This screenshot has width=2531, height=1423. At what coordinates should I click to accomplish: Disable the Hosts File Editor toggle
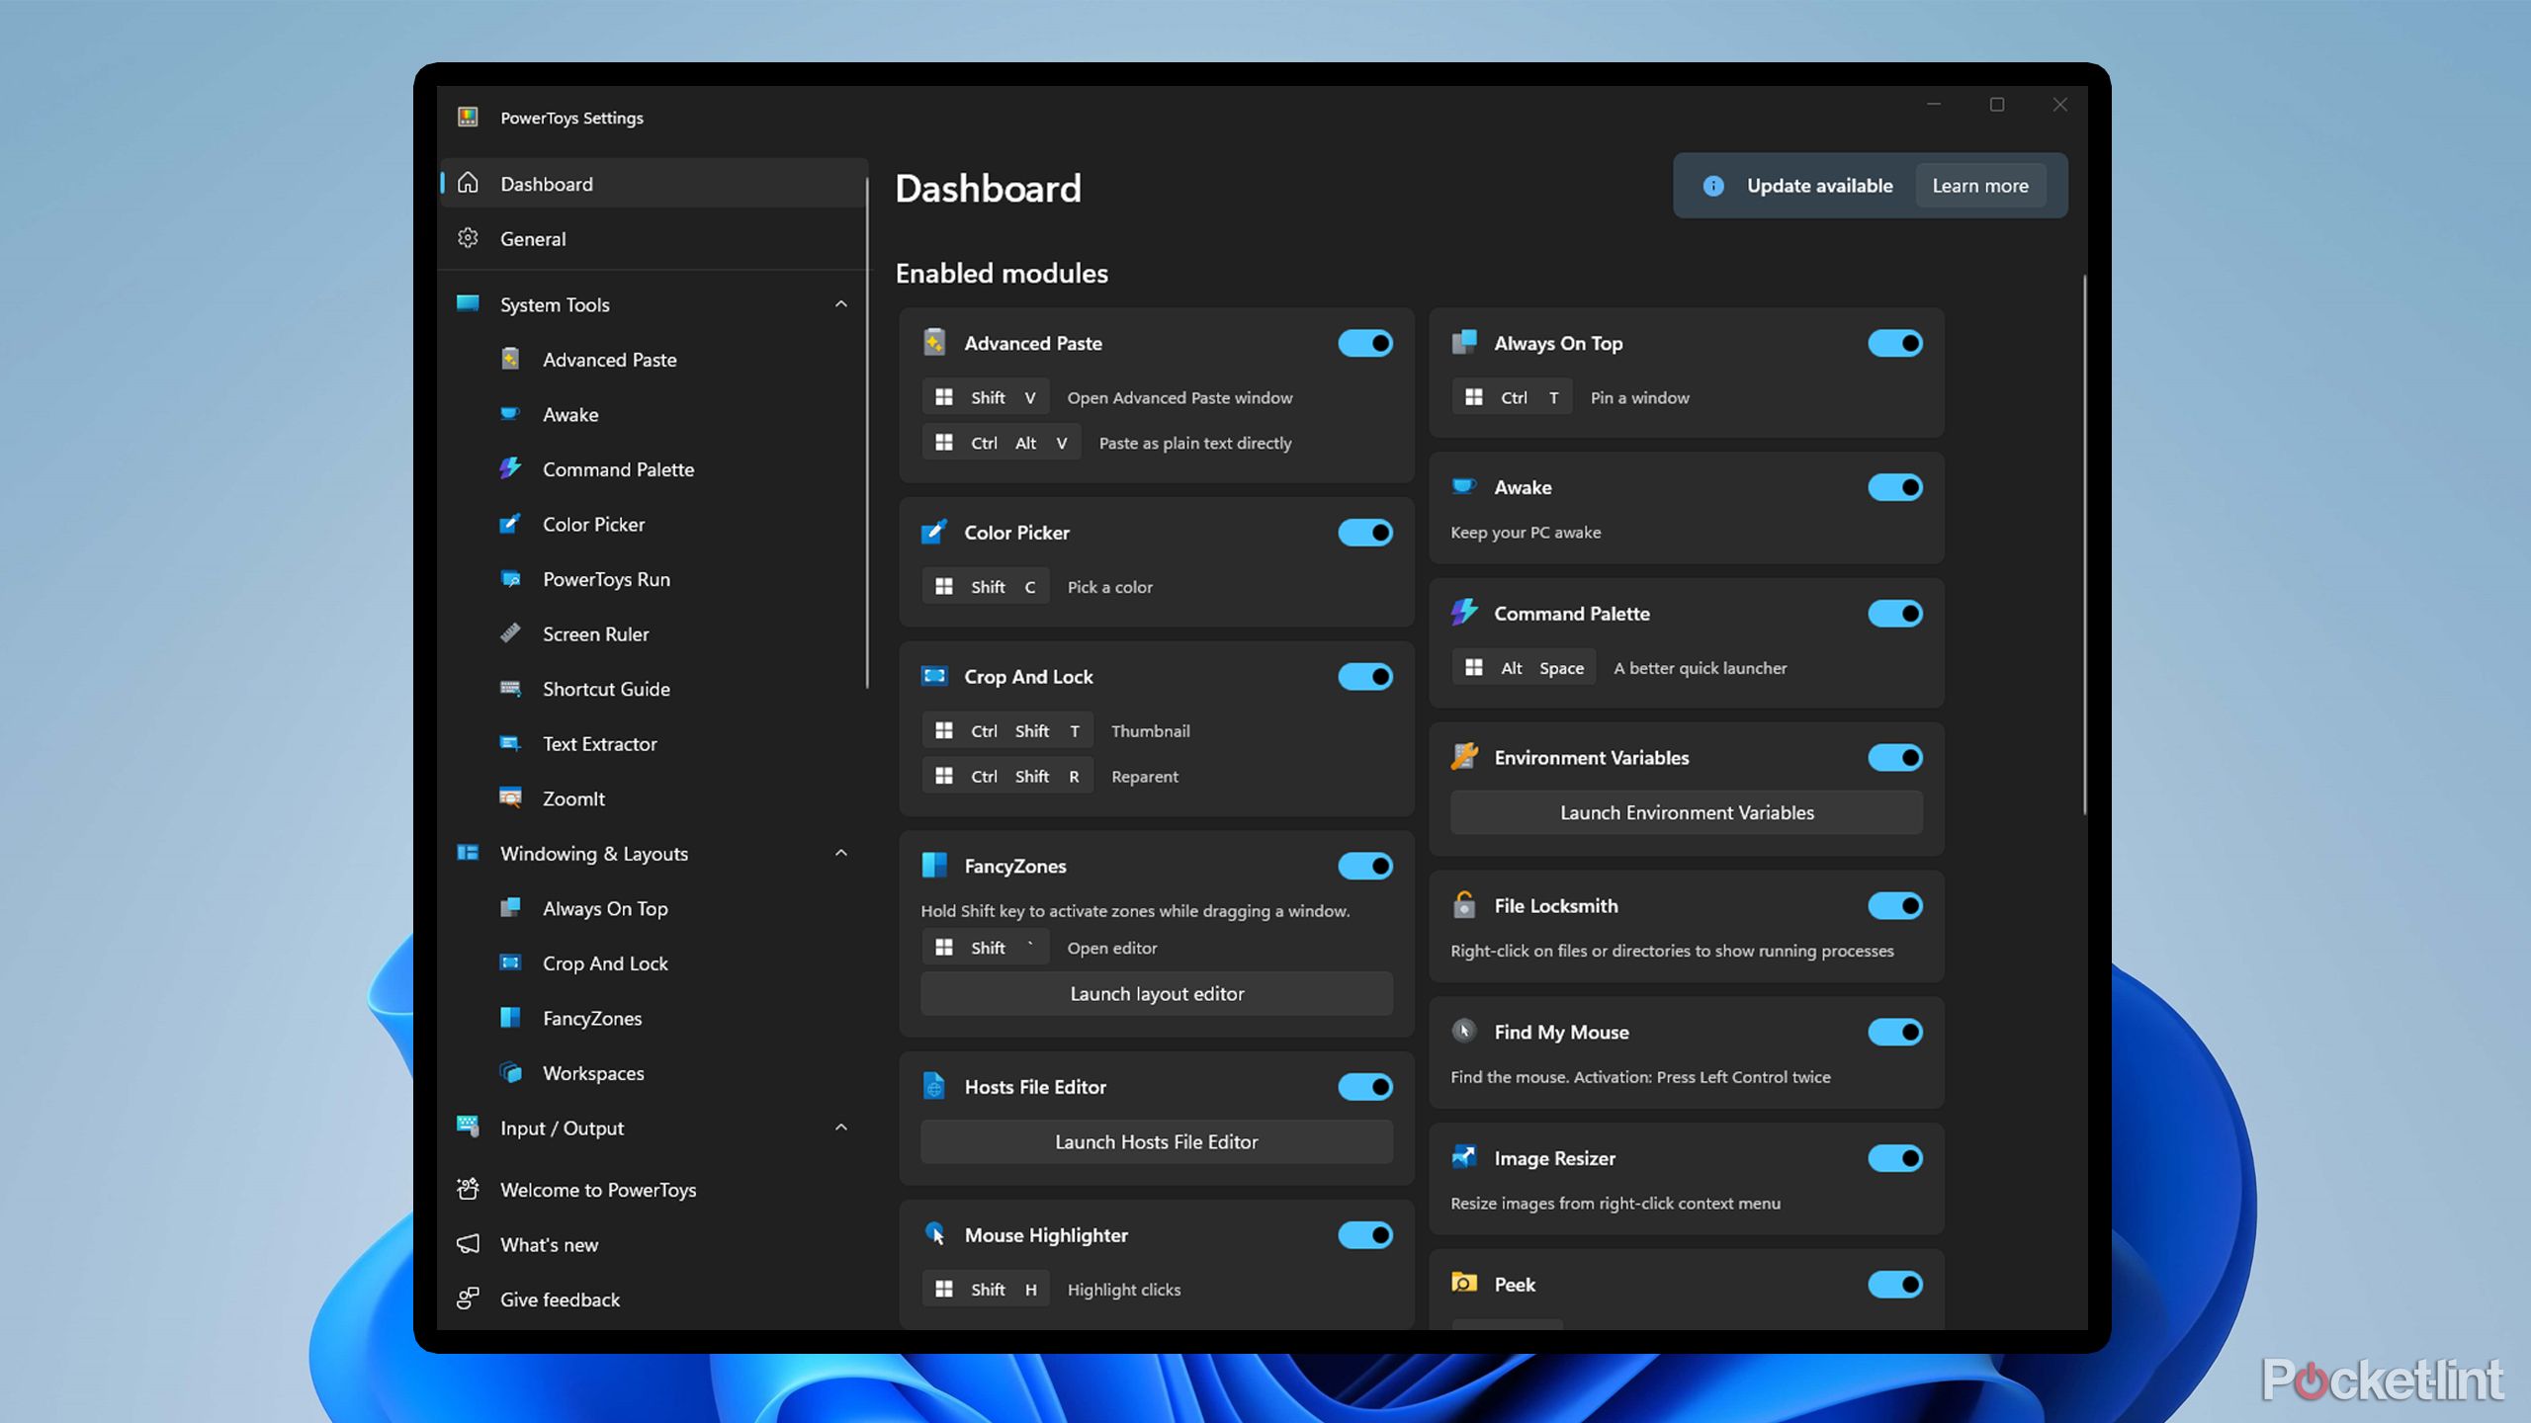[1365, 1087]
